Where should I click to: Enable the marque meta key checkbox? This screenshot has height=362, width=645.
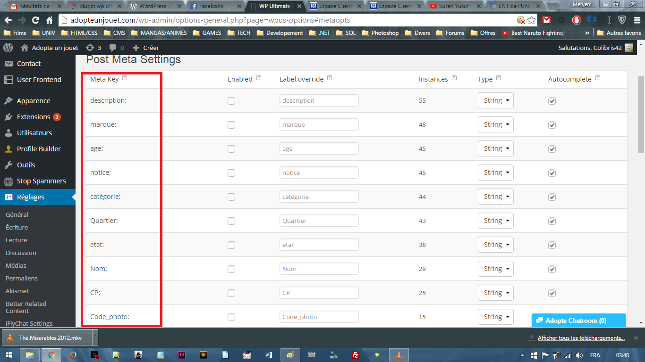231,124
